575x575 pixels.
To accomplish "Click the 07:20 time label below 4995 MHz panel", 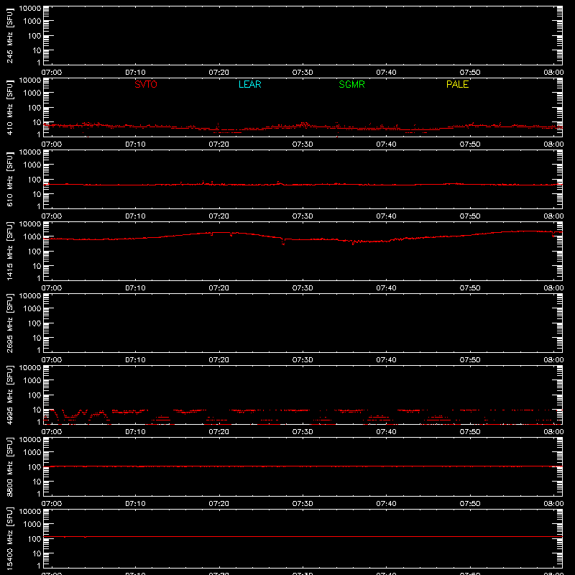I will (x=219, y=432).
